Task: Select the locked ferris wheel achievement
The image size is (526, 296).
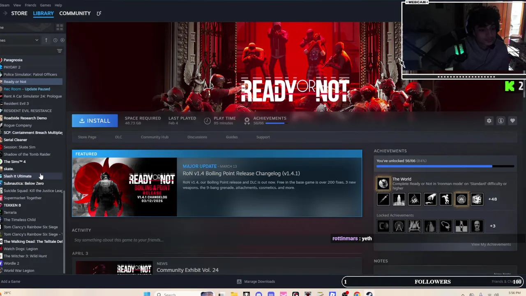Action: pyautogui.click(x=399, y=226)
